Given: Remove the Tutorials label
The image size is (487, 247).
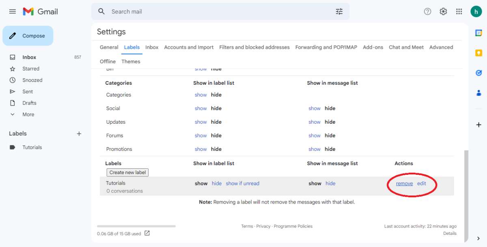Looking at the screenshot, I should [404, 183].
